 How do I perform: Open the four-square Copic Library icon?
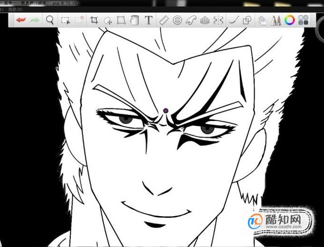[304, 20]
